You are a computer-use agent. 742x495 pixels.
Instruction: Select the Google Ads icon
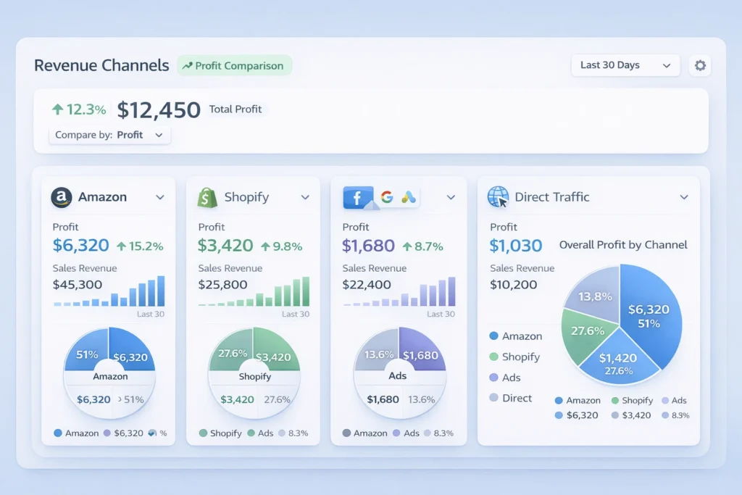click(408, 196)
